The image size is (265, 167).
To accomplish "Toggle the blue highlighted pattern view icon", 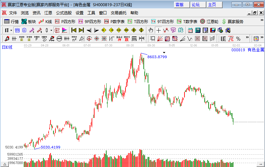I will [x=17, y=30].
